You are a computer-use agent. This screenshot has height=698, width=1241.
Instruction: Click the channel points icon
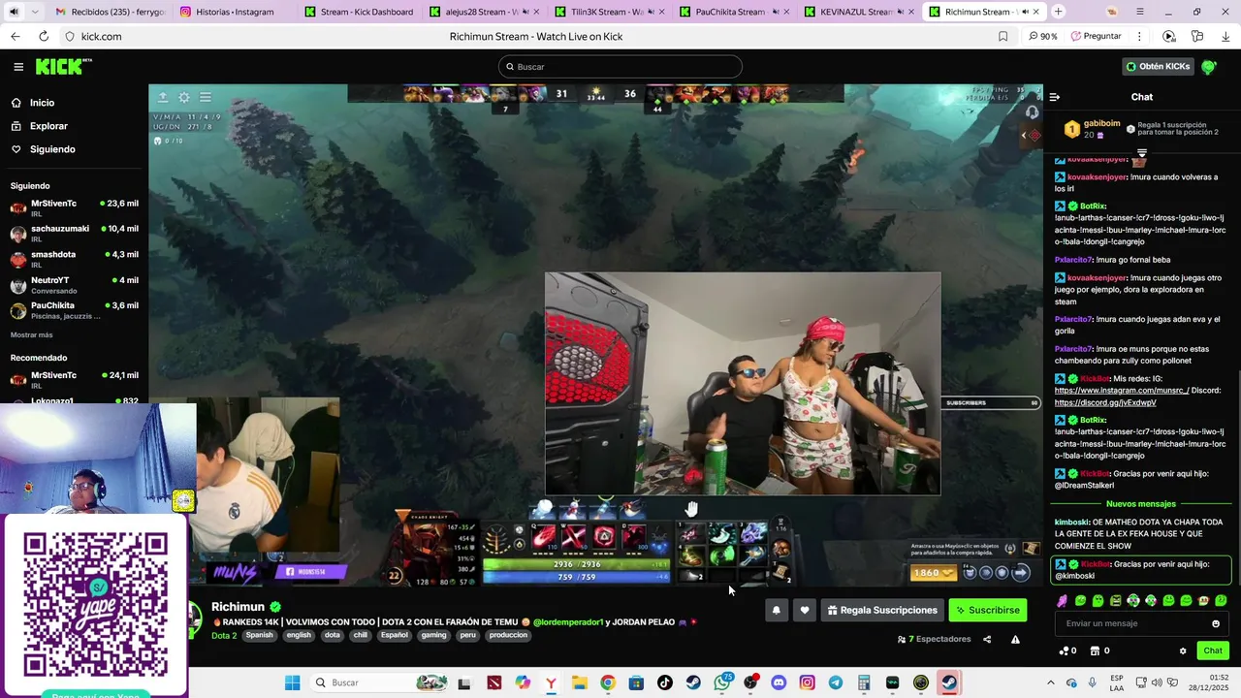click(x=1064, y=650)
